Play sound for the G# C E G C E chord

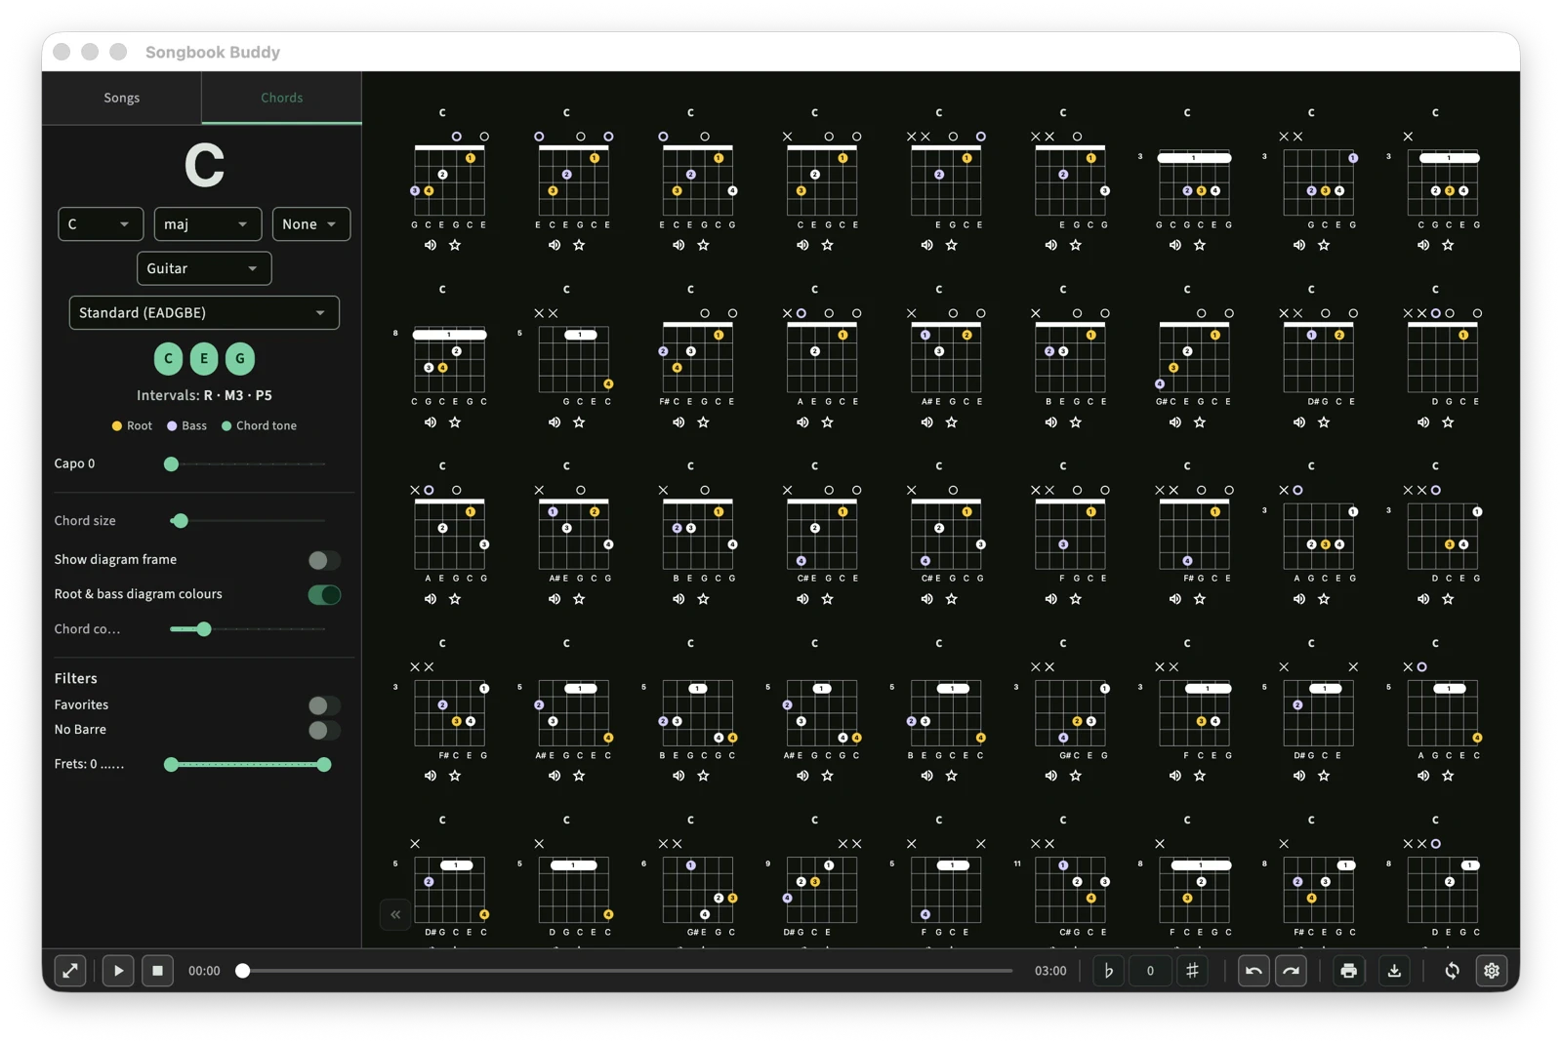point(1175,422)
